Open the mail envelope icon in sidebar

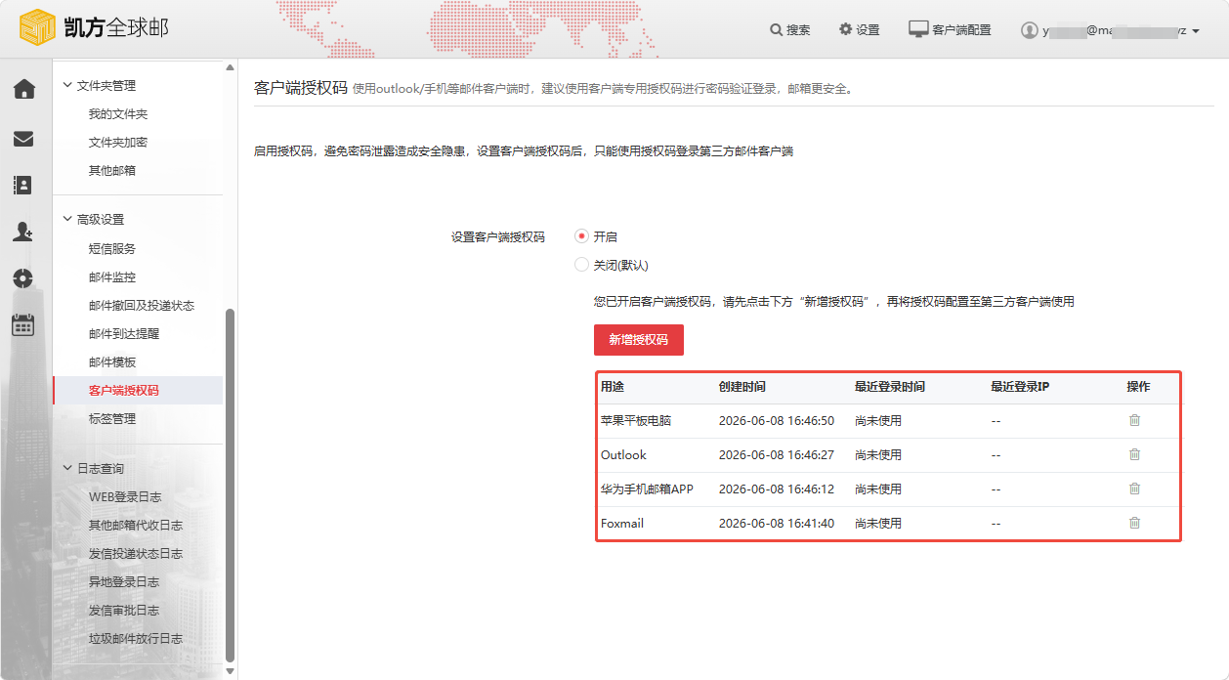(23, 139)
